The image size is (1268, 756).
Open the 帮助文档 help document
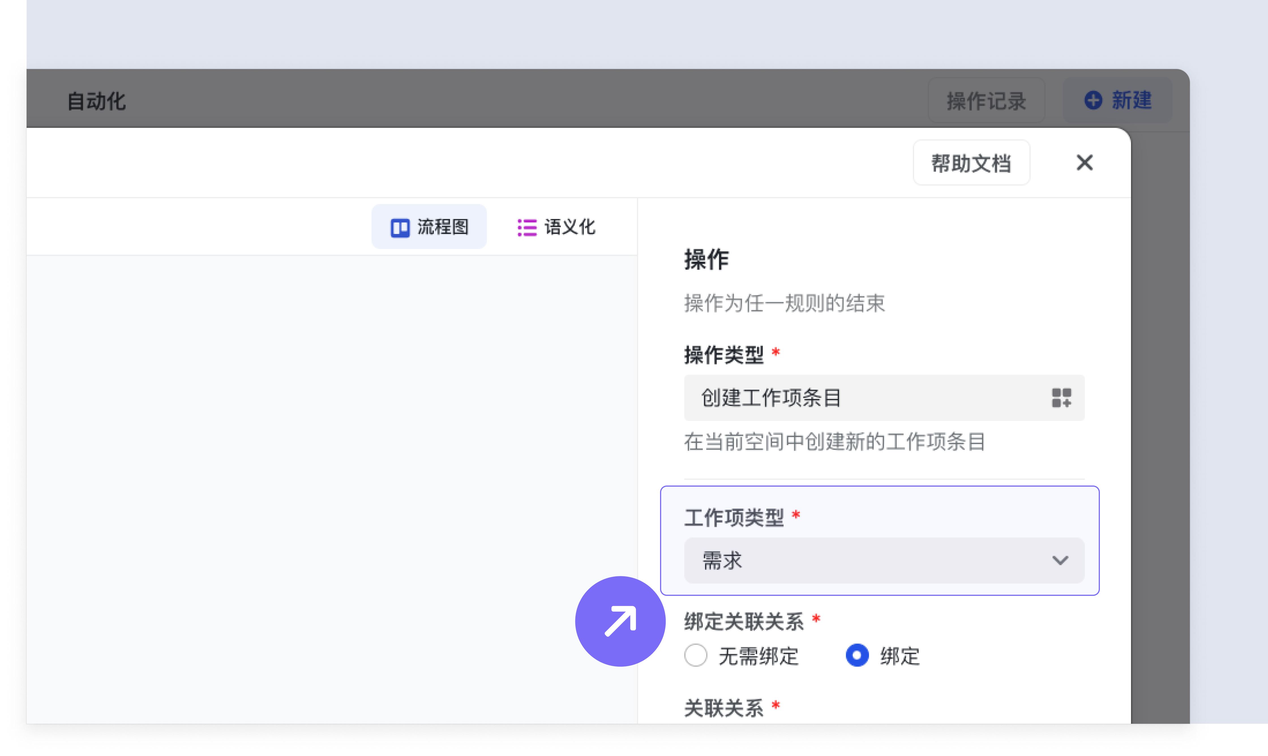(x=971, y=163)
